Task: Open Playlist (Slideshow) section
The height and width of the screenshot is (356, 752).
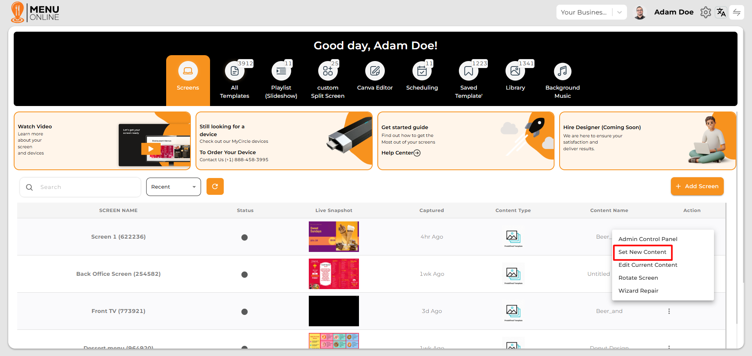Action: [281, 71]
